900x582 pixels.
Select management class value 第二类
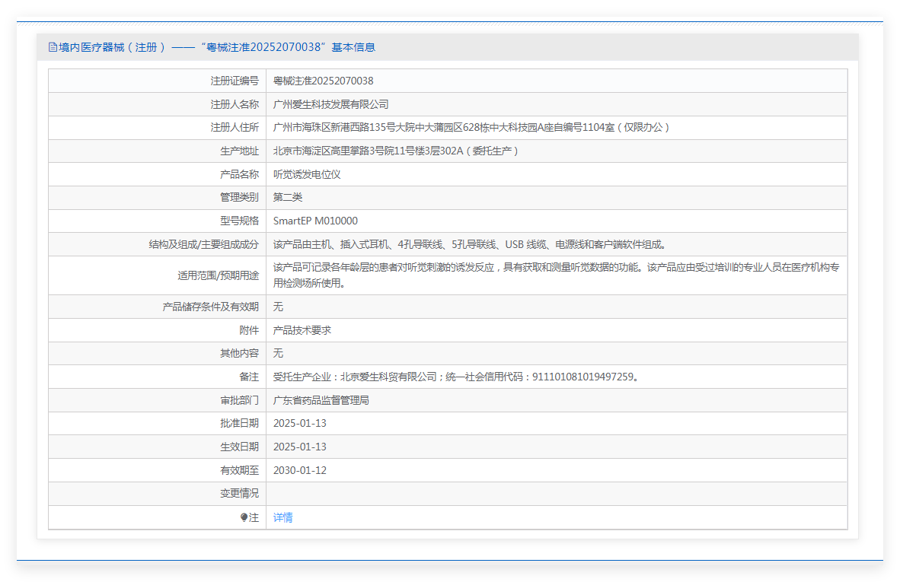tap(288, 197)
